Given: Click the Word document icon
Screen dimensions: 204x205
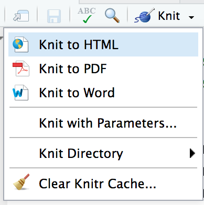Looking at the screenshot, I should [20, 93].
